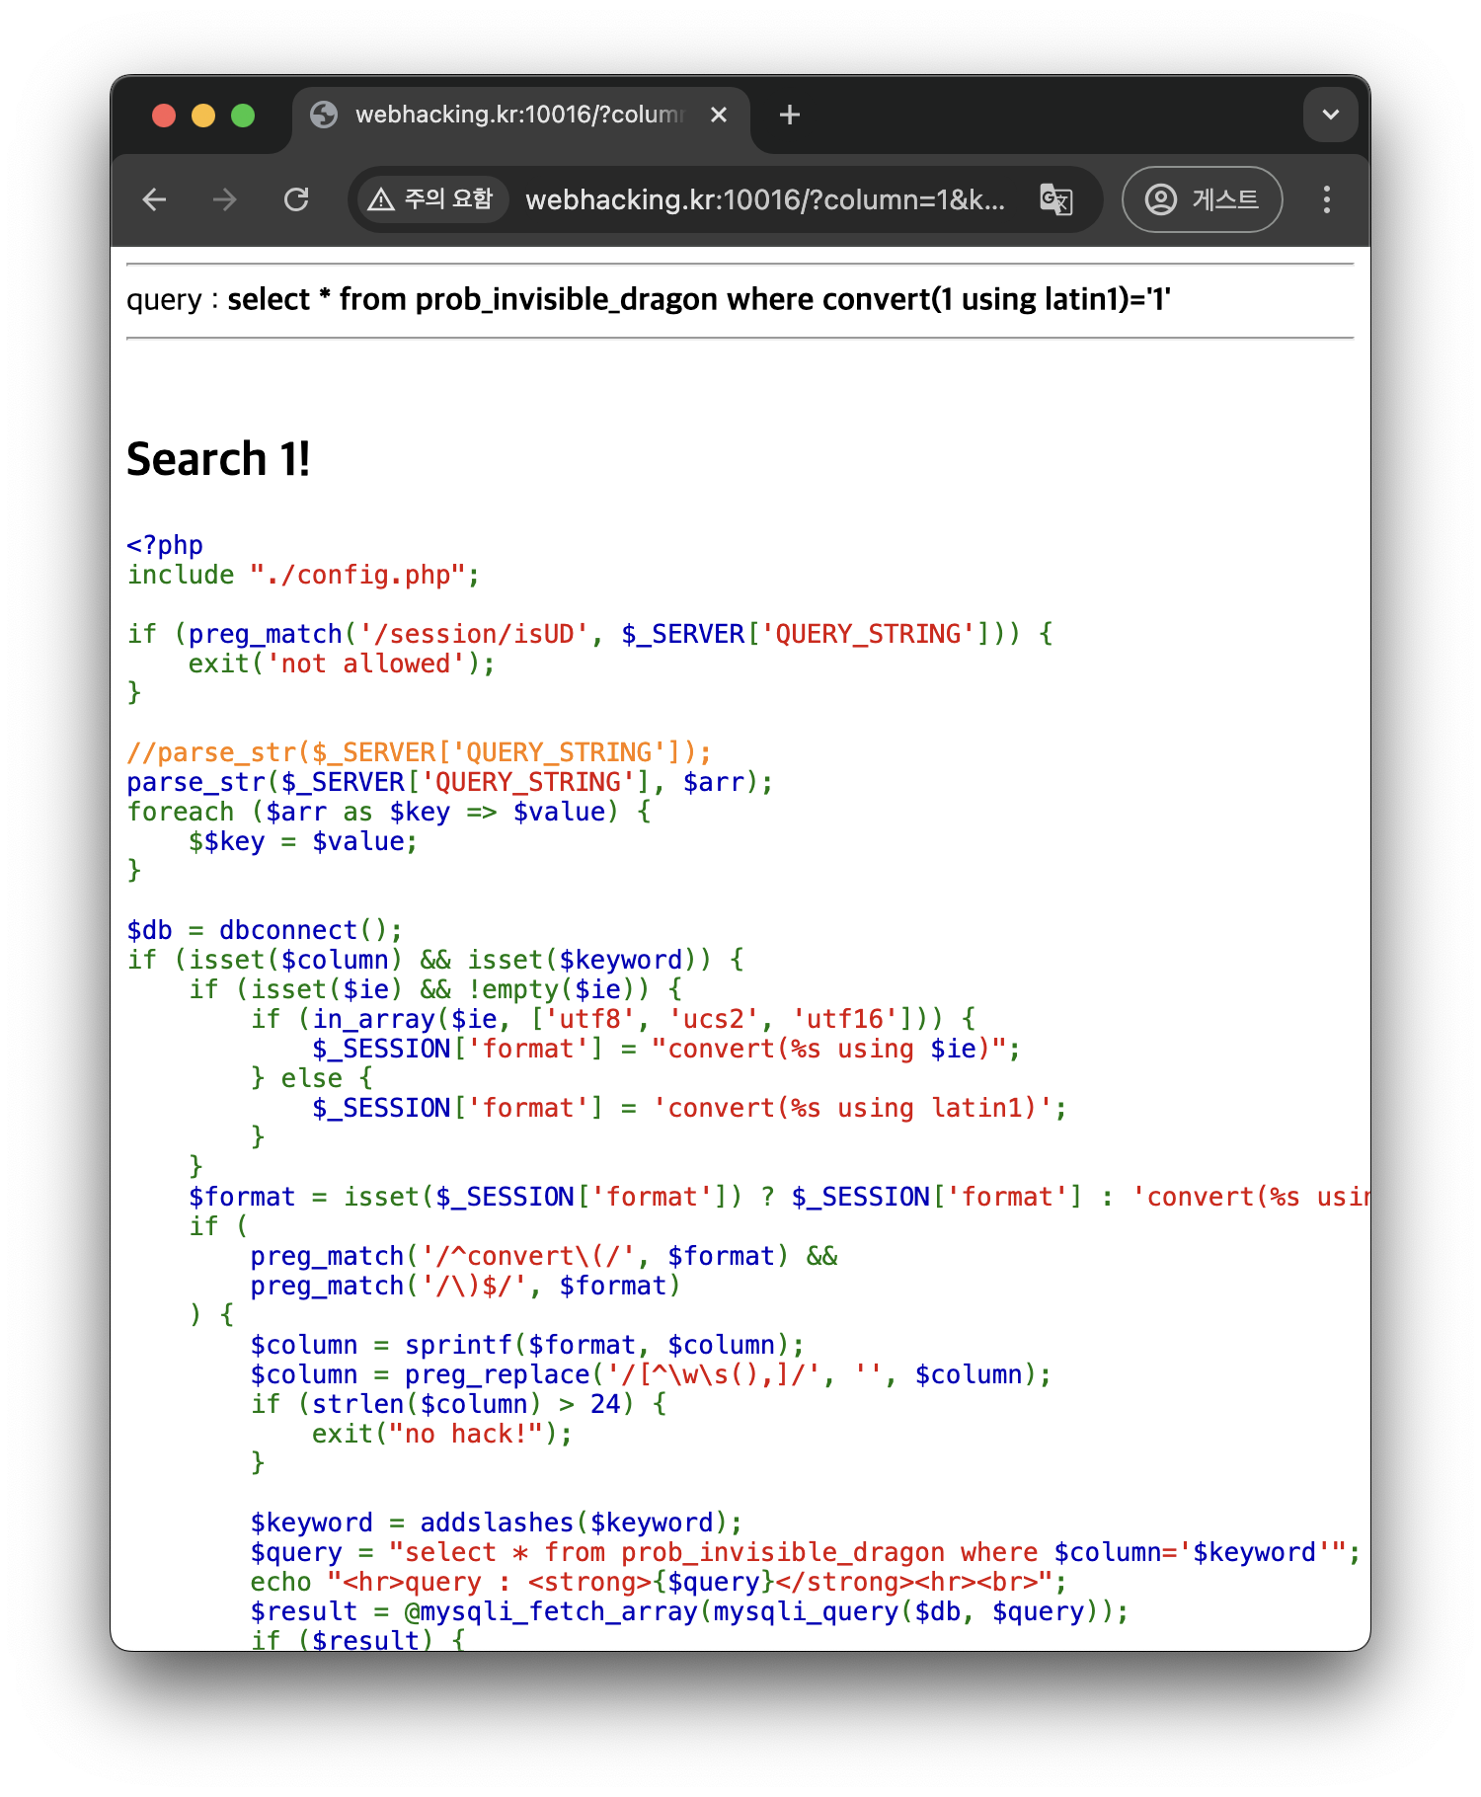Click the mysqli_fetch_array result line
Image resolution: width=1481 pixels, height=1797 pixels.
(689, 1611)
